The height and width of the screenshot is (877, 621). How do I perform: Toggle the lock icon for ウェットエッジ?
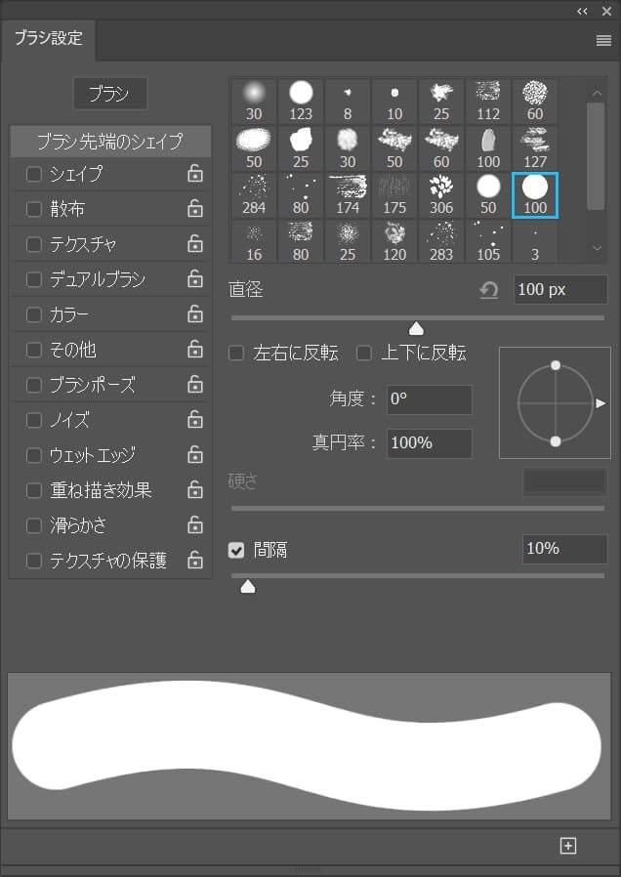[x=194, y=455]
